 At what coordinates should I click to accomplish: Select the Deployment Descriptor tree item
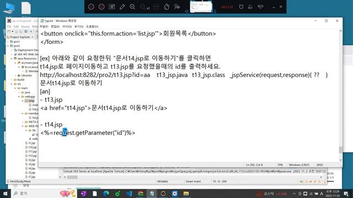coord(26,50)
